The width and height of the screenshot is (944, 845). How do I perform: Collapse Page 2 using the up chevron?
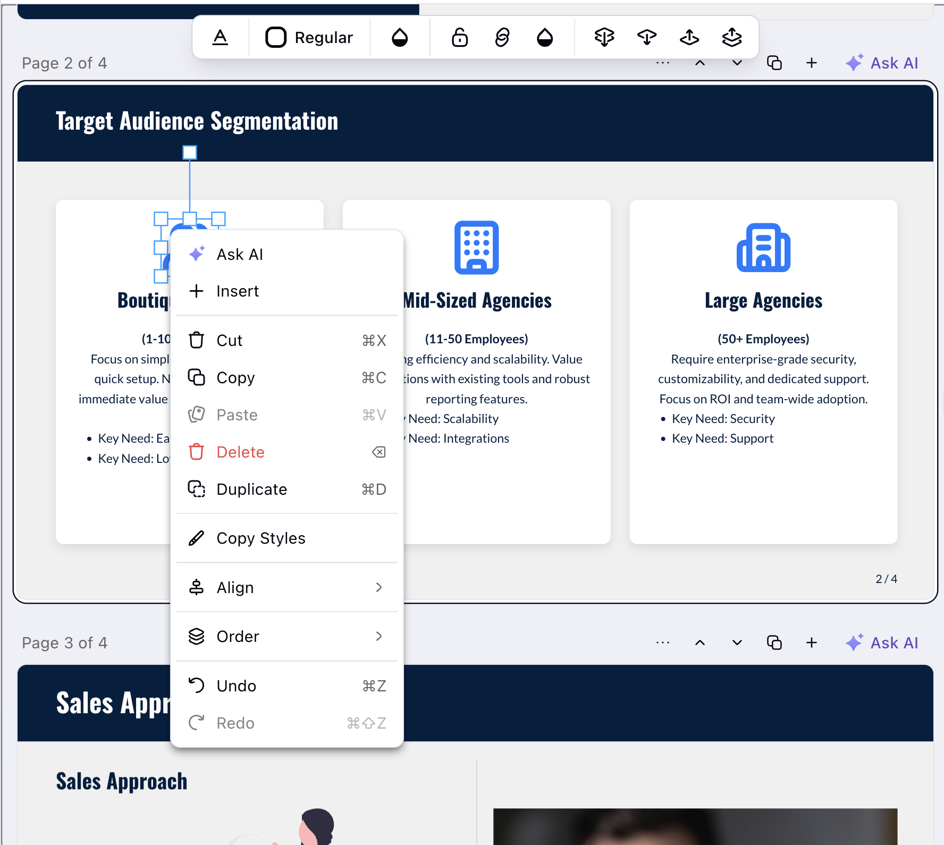click(x=700, y=63)
